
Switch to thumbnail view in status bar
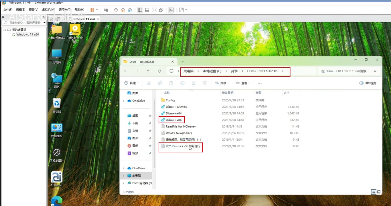pos(379,192)
